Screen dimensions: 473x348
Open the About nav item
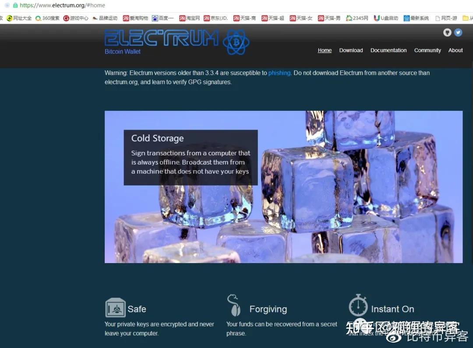pos(455,50)
